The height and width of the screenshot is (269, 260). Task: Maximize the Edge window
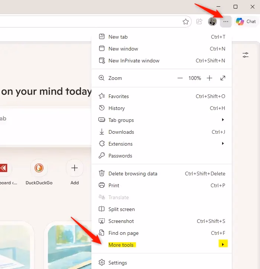pos(235,7)
